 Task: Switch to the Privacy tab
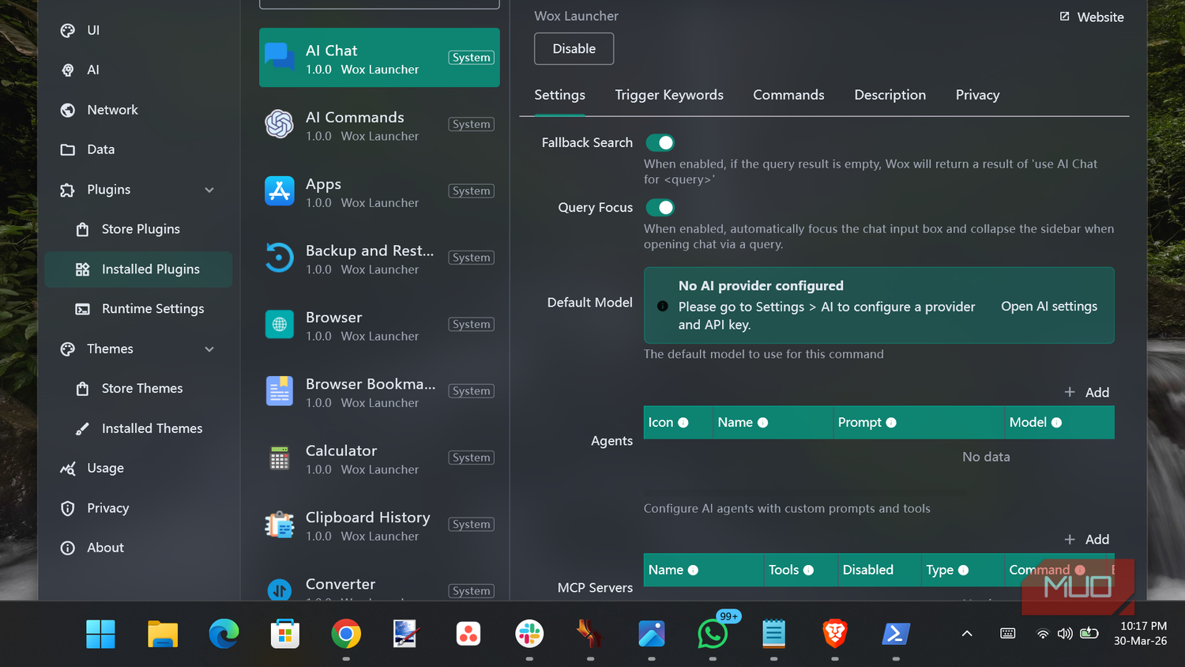click(x=977, y=95)
